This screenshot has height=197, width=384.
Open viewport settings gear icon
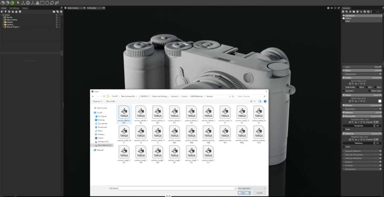click(x=328, y=8)
